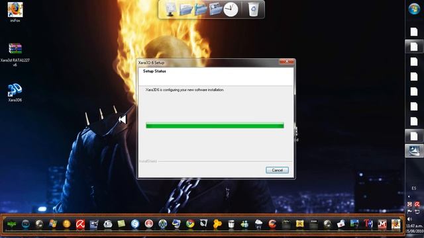The height and width of the screenshot is (238, 424).
Task: Close the Xara3D 6 Setup window
Action: 287,61
